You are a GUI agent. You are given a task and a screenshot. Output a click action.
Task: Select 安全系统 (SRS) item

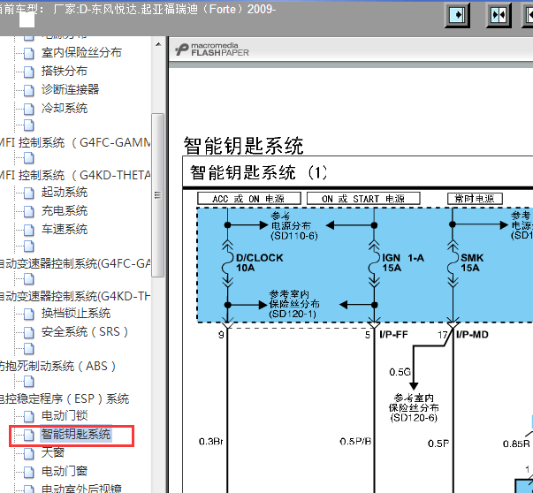tap(85, 331)
